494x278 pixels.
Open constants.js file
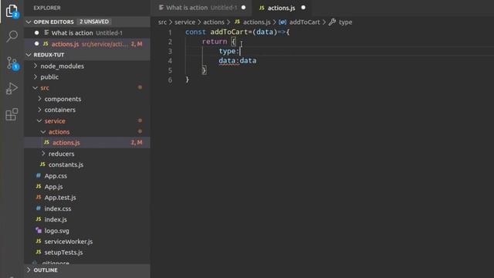66,164
